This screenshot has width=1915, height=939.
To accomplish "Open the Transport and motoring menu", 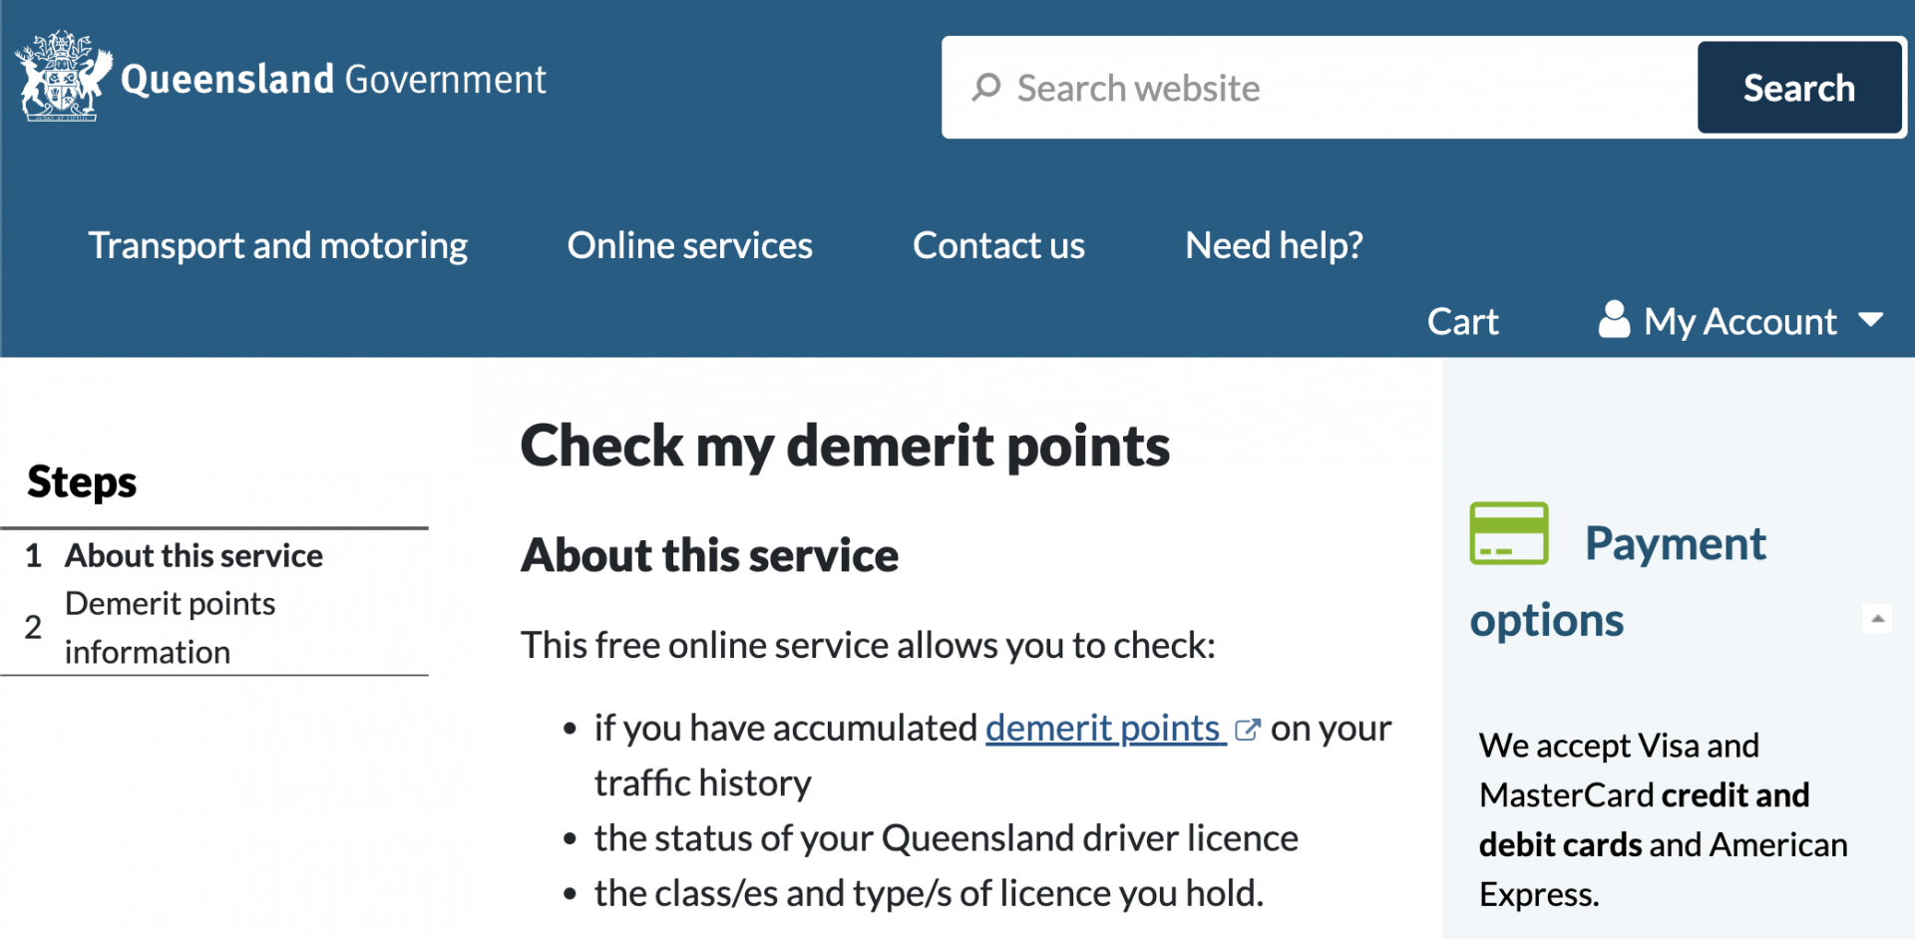I will [277, 245].
